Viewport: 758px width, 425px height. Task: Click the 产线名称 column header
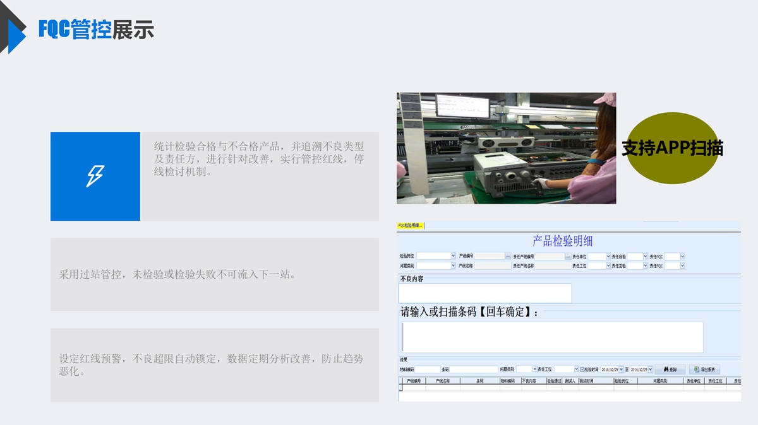442,381
